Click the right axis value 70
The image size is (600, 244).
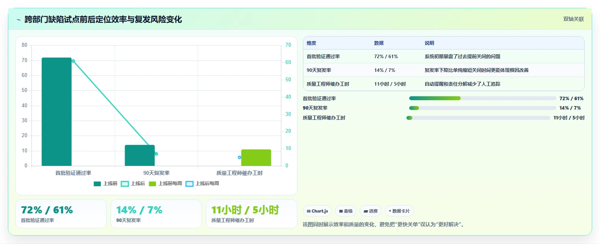click(288, 45)
